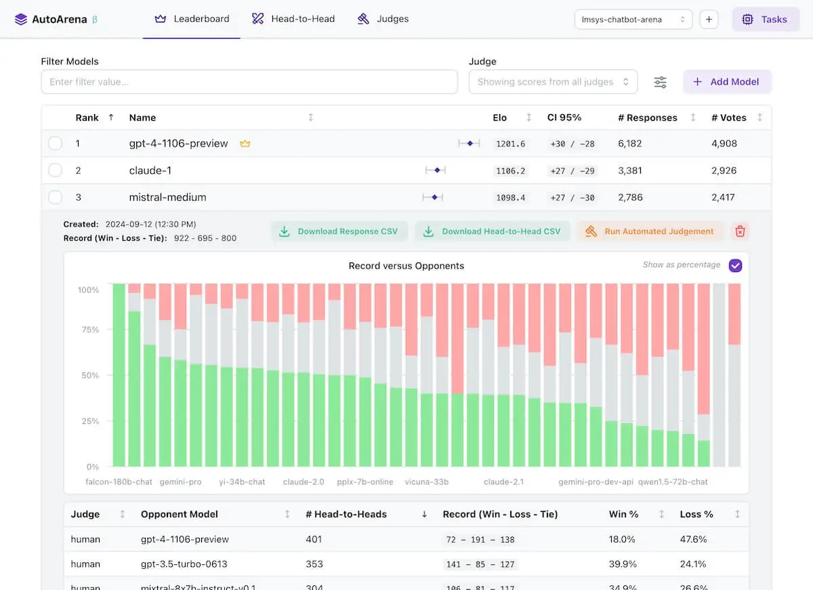Open the lmsys-chatbot-arena project dropdown
This screenshot has width=813, height=590.
click(633, 19)
